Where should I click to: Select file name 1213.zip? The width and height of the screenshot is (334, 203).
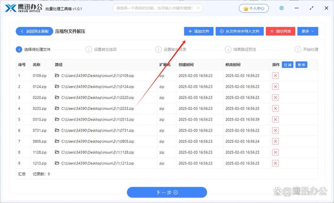[x=40, y=163]
